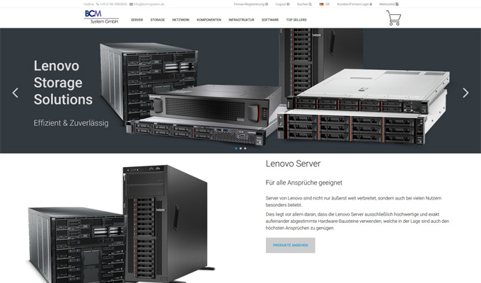Open Kunden/Firmen-Login
Image resolution: width=481 pixels, height=283 pixels.
click(354, 4)
